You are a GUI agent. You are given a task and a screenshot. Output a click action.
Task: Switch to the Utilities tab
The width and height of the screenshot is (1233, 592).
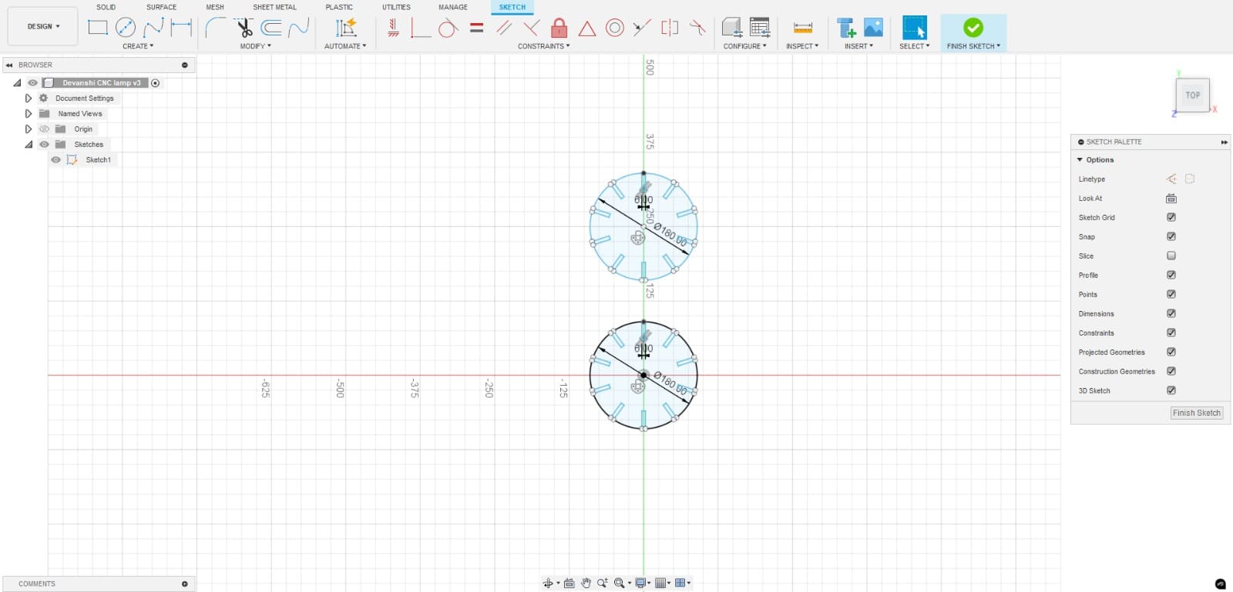click(396, 7)
